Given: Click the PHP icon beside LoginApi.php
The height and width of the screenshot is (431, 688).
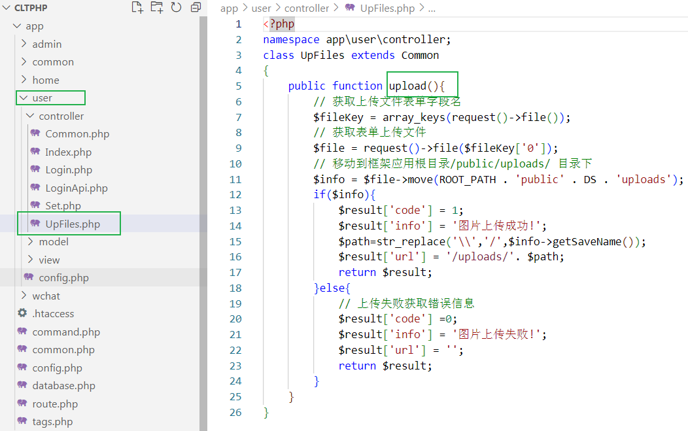Looking at the screenshot, I should (x=37, y=187).
